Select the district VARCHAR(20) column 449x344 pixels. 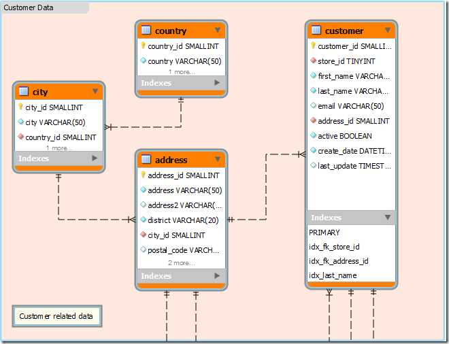(x=181, y=220)
